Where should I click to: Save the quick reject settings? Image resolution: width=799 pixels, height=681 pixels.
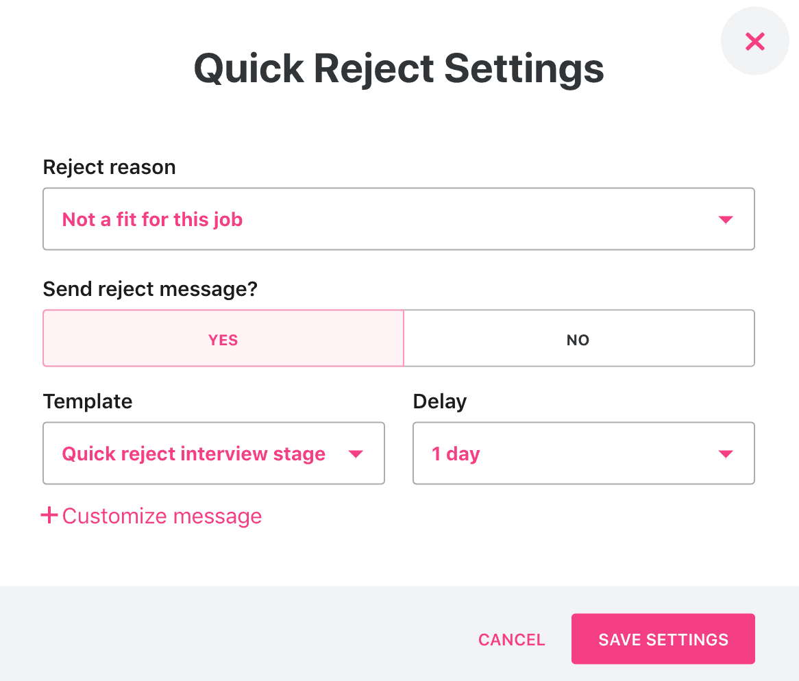[663, 639]
